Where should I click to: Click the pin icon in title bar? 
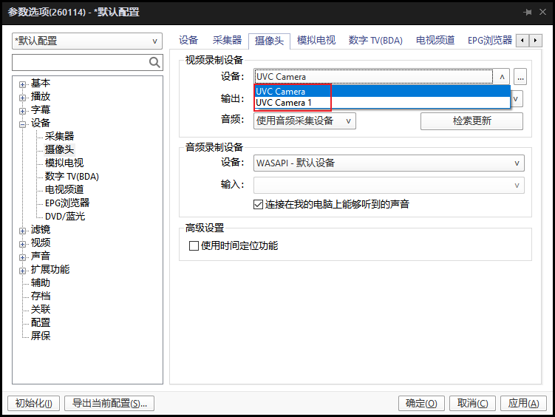[527, 13]
